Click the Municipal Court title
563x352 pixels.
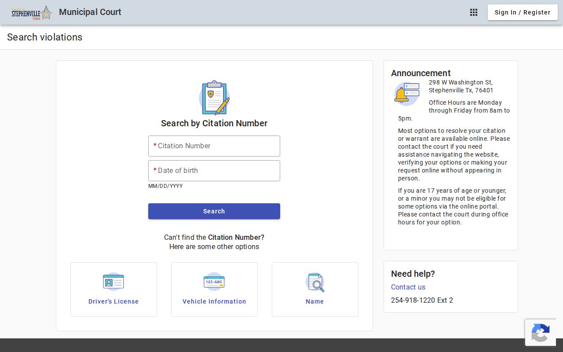coord(90,12)
